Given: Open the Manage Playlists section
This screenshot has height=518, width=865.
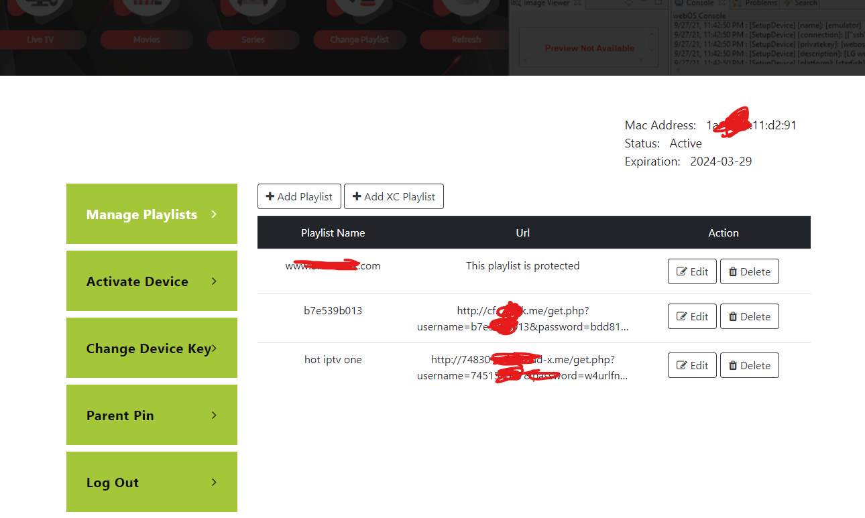Looking at the screenshot, I should [x=152, y=214].
